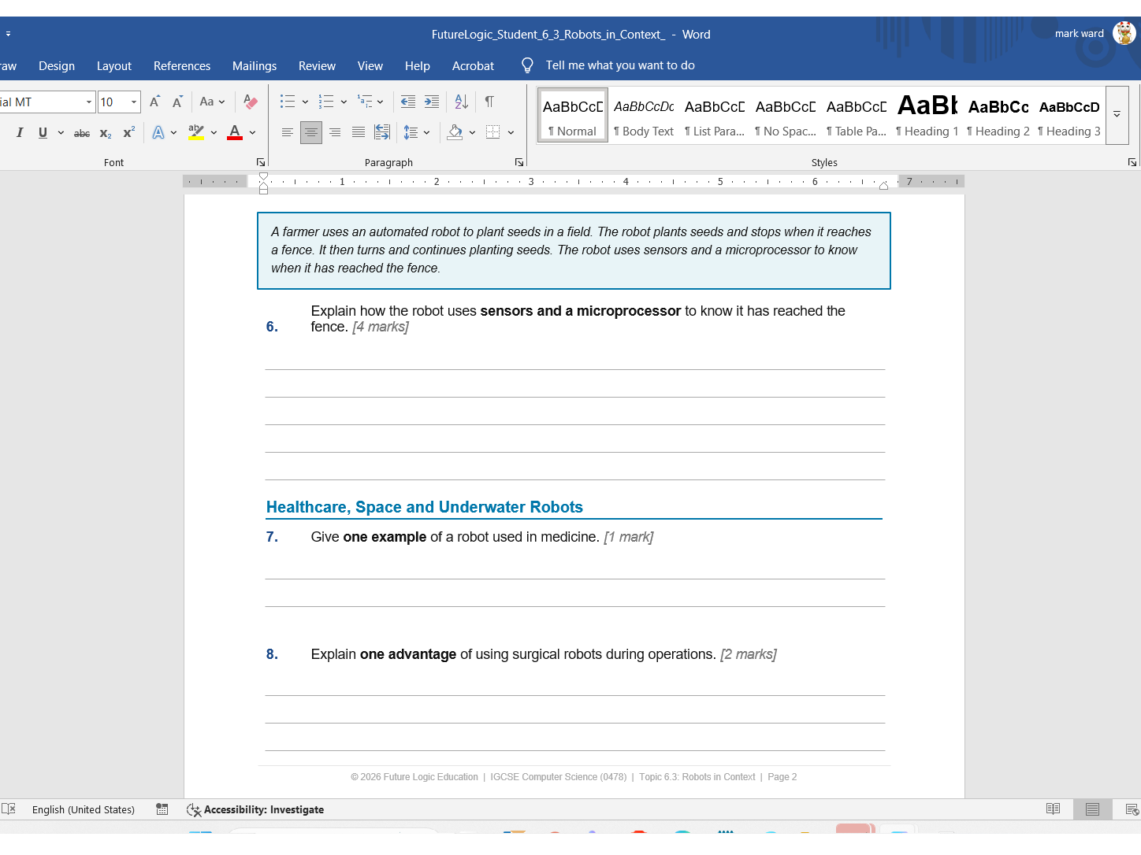Screen dimensions: 1141x855
Task: Click Text Effects icon
Action: pos(158,132)
